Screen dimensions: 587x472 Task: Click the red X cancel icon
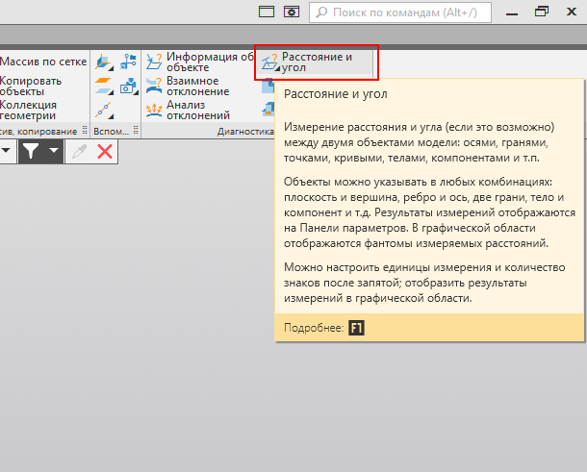click(x=105, y=152)
